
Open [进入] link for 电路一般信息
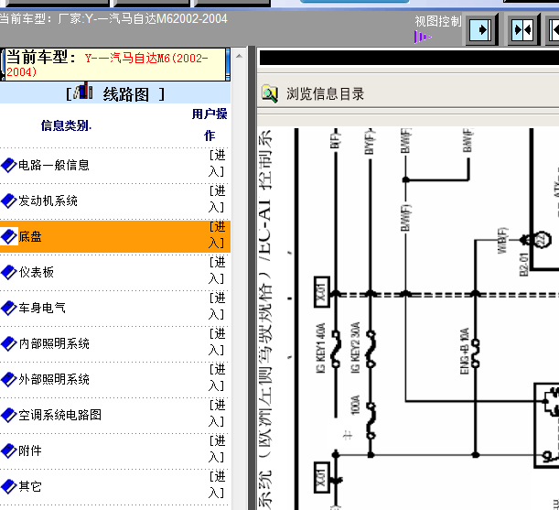pos(217,164)
